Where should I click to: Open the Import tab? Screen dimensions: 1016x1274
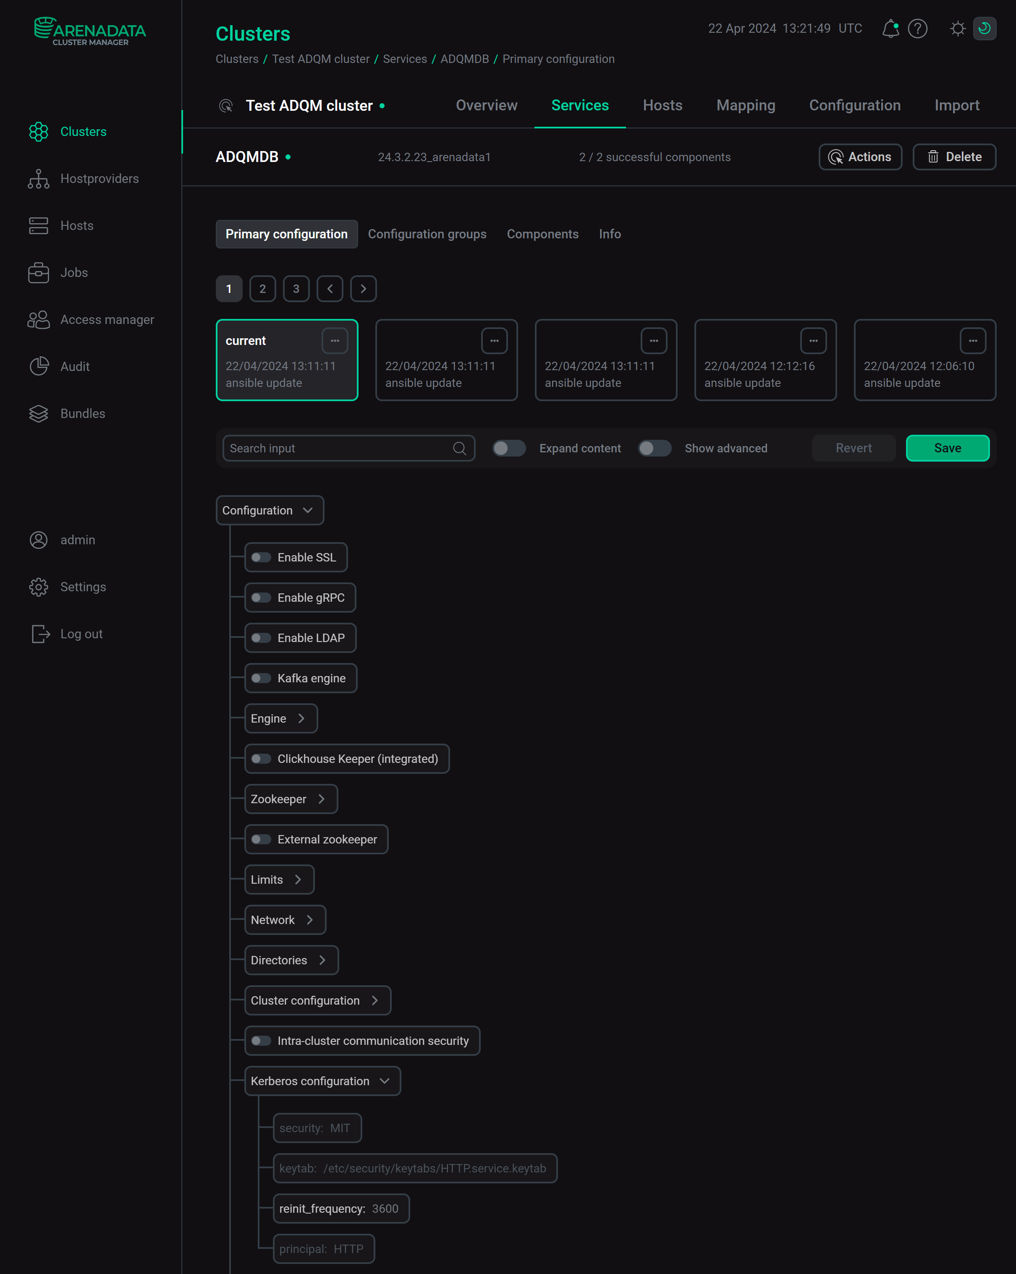click(x=957, y=106)
